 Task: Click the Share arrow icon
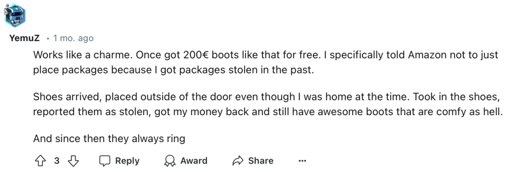pyautogui.click(x=238, y=161)
